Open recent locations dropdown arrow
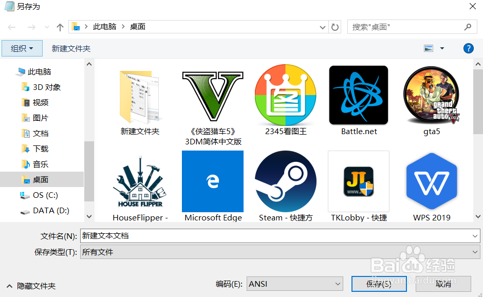This screenshot has width=483, height=297. pos(47,27)
